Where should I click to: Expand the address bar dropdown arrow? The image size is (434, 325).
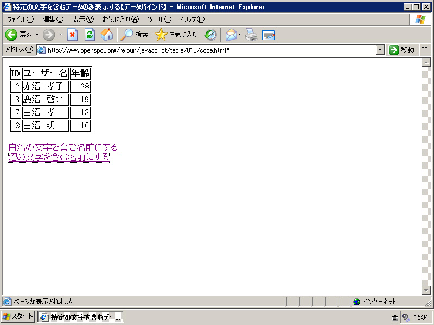coord(380,50)
